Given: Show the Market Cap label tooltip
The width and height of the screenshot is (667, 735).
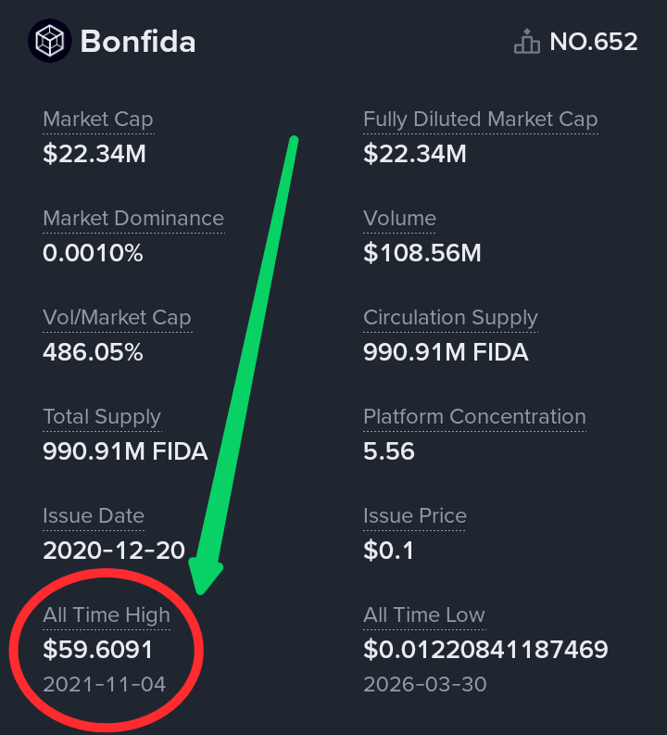Looking at the screenshot, I should pos(98,120).
